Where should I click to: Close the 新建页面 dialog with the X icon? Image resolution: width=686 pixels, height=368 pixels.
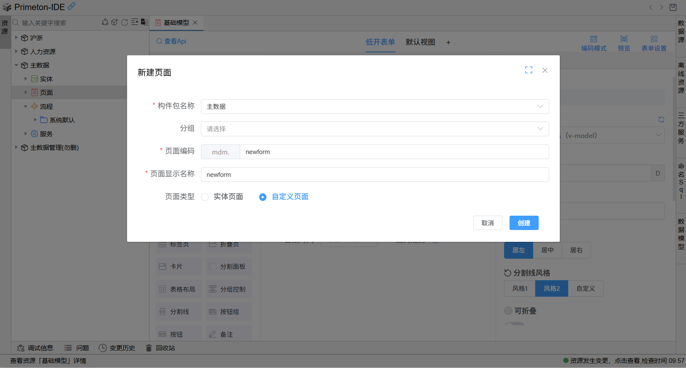click(545, 70)
